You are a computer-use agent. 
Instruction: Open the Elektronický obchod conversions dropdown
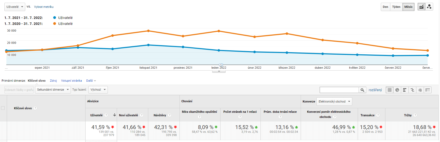(334, 101)
